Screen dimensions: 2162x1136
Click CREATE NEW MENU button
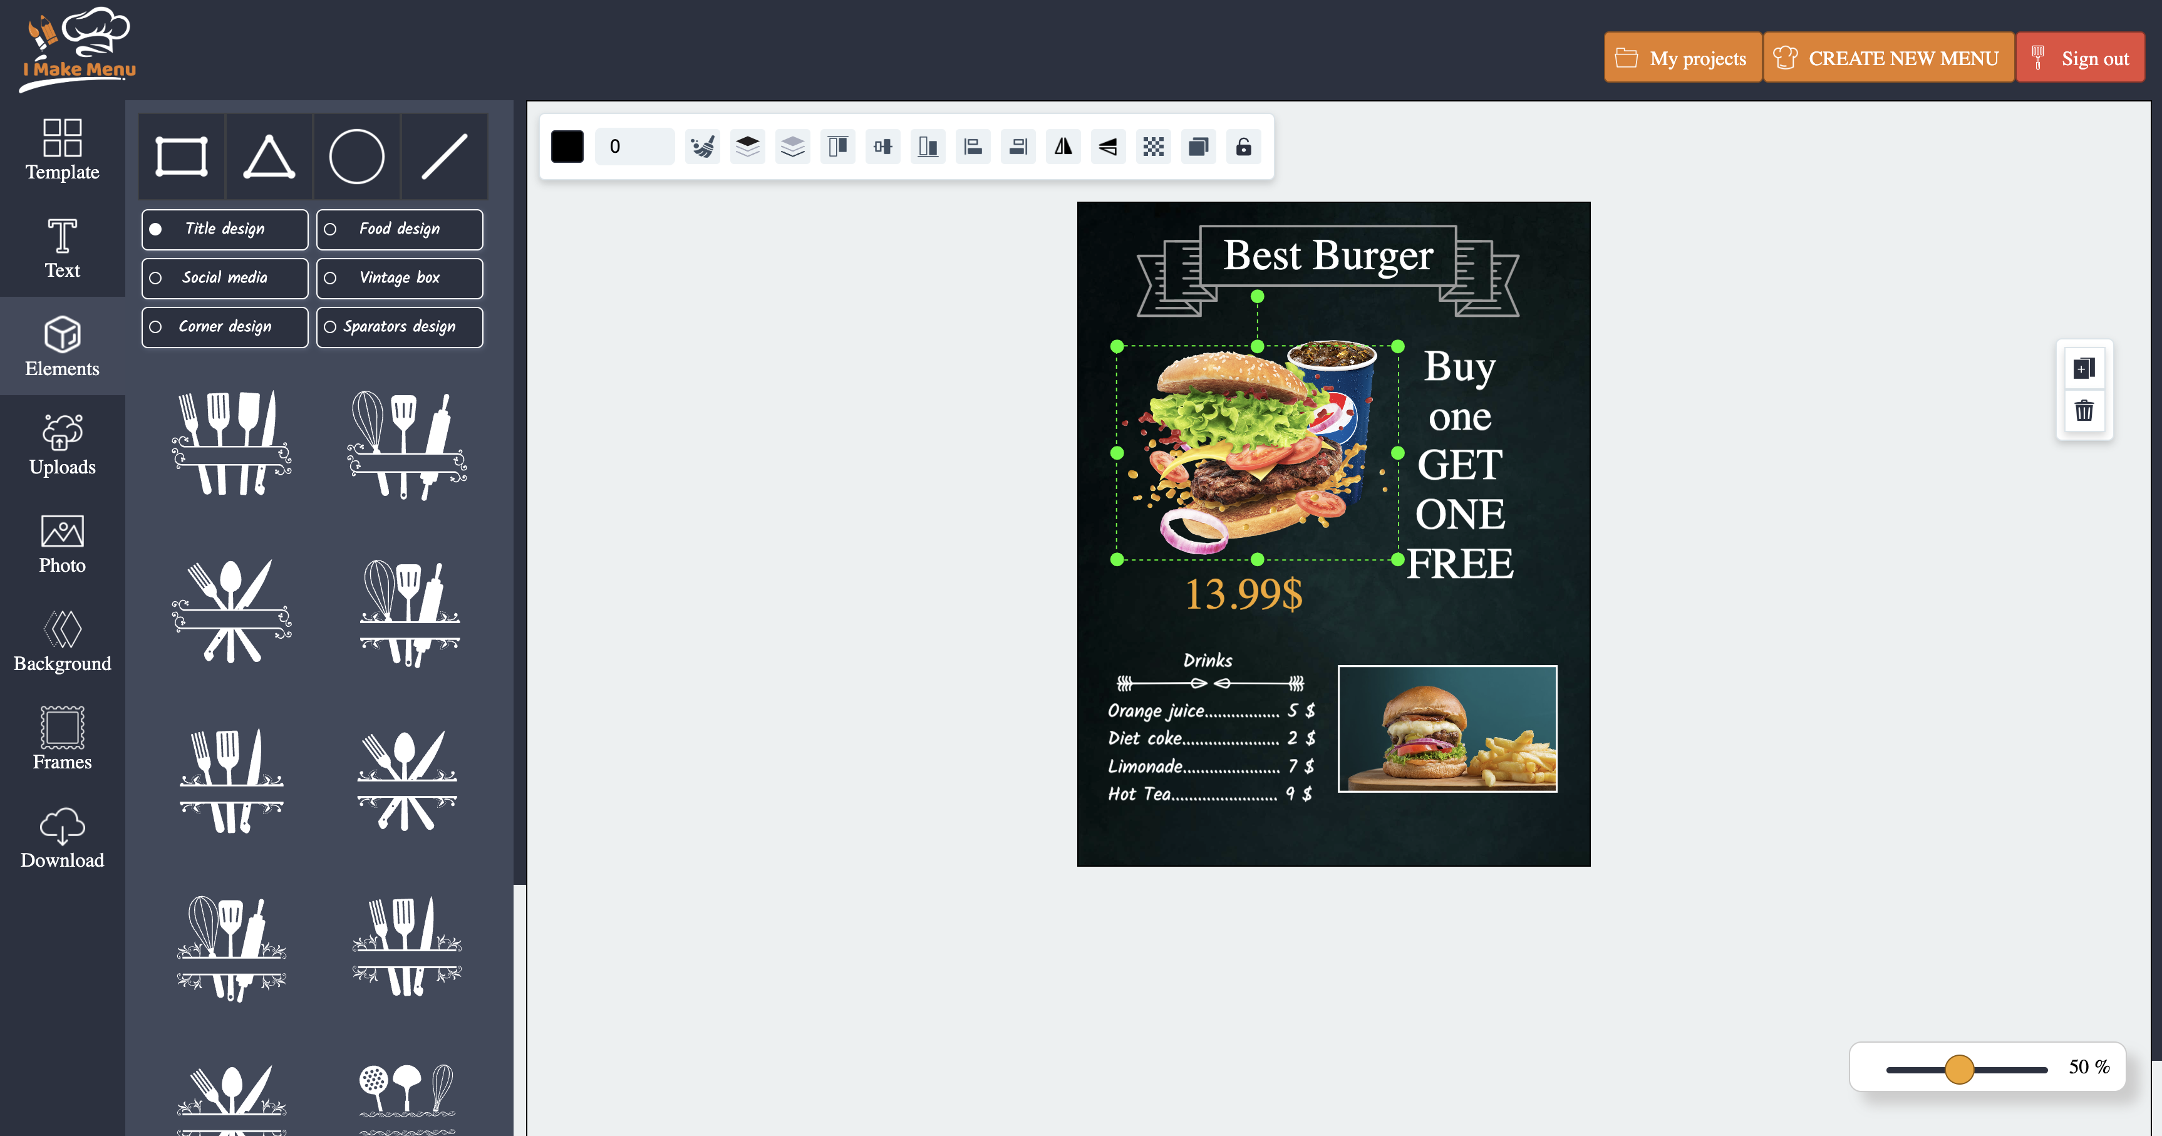click(x=1888, y=58)
